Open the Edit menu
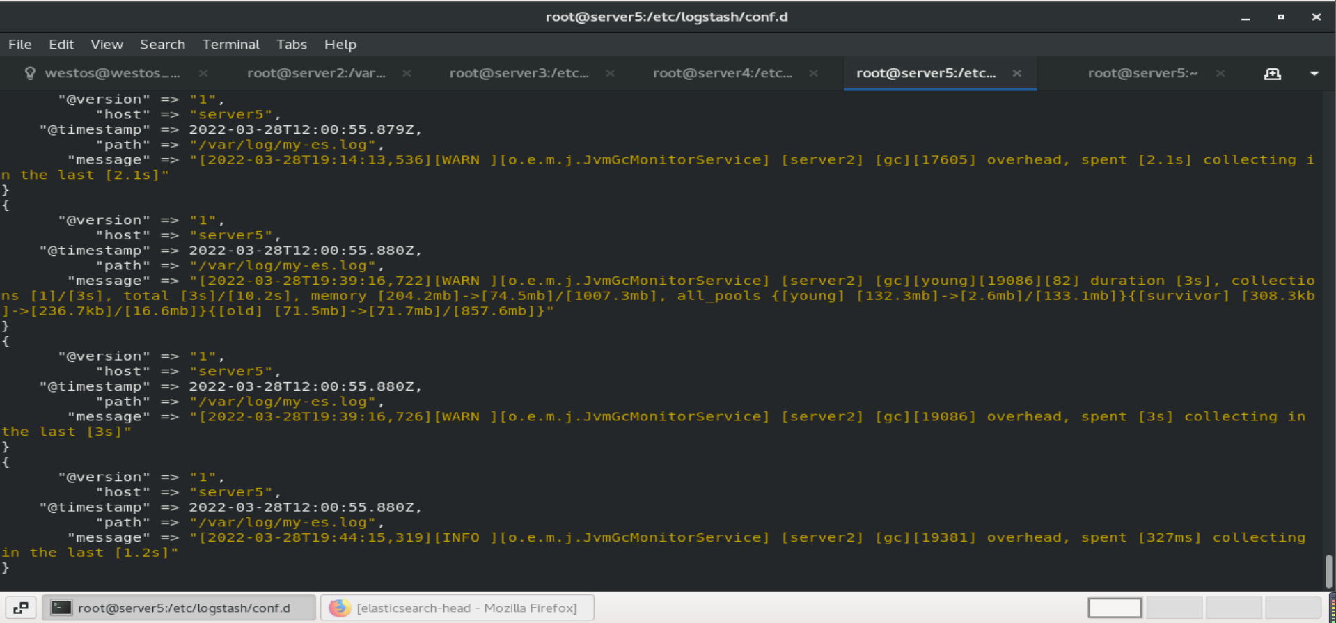The height and width of the screenshot is (623, 1336). tap(61, 45)
